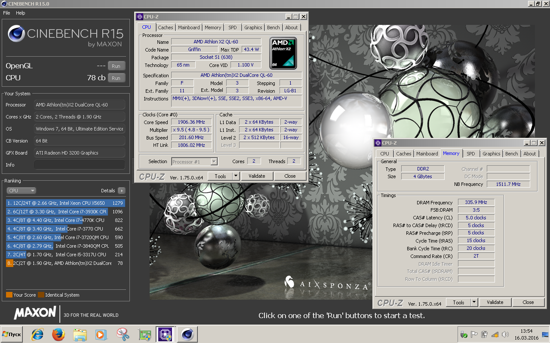Switch to Mainboard tab in Memory window
550x343 pixels.
[x=427, y=154]
